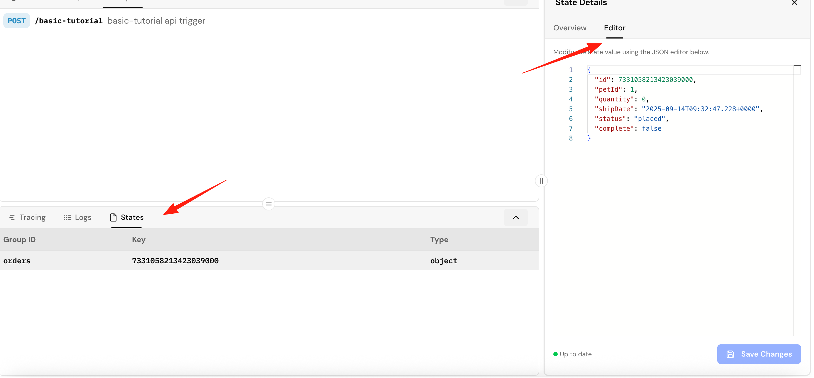This screenshot has height=378, width=814.
Task: Click the shipDate string value
Action: point(700,109)
